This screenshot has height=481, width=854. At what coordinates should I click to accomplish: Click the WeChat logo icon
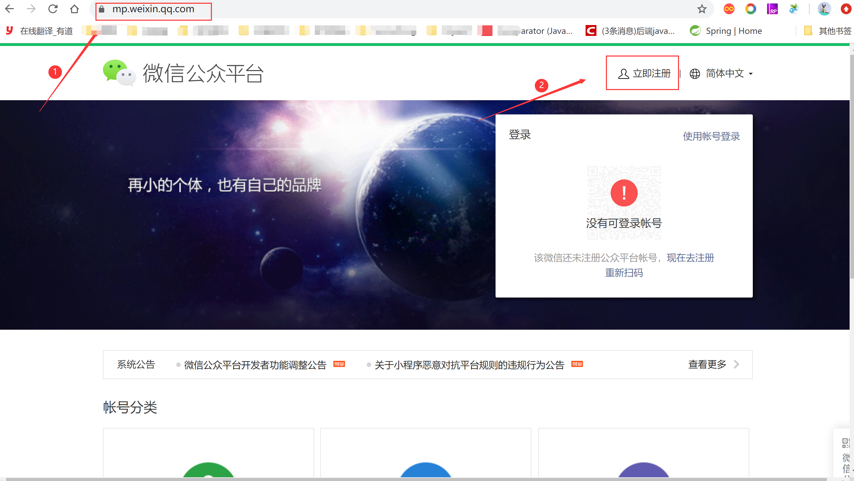[119, 73]
